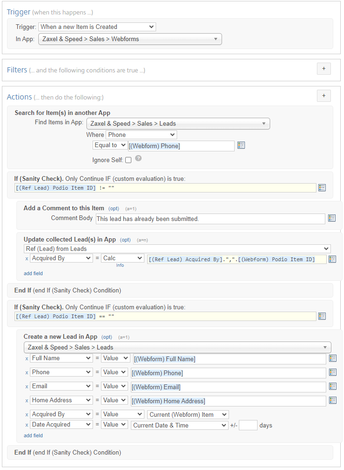Remove Email field row
This screenshot has height=470, width=344.
27,387
